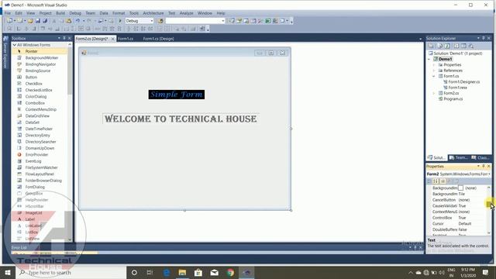Click the Save floppy disk toolbar icon
496x279 pixels.
click(x=38, y=21)
